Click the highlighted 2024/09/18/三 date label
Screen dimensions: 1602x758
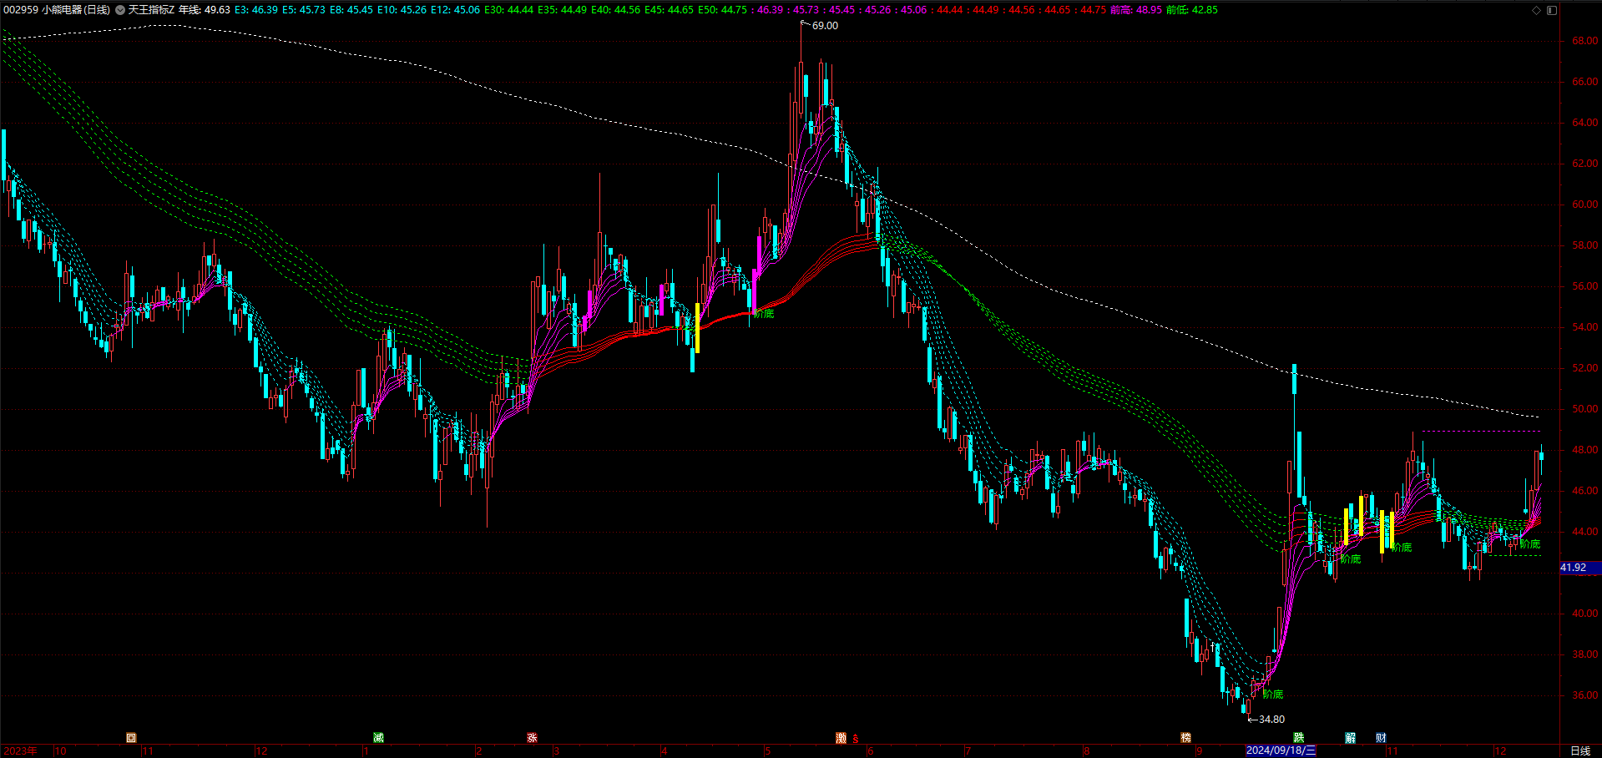[x=1281, y=750]
